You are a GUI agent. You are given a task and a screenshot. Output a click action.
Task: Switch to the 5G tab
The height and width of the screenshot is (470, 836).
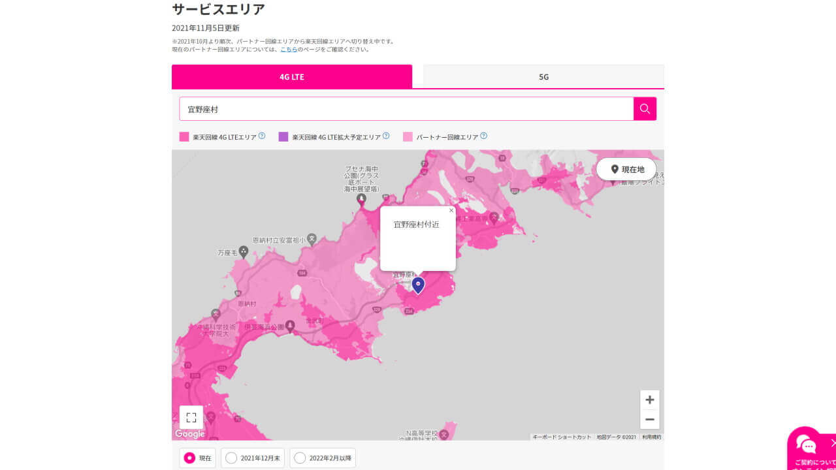click(x=543, y=76)
